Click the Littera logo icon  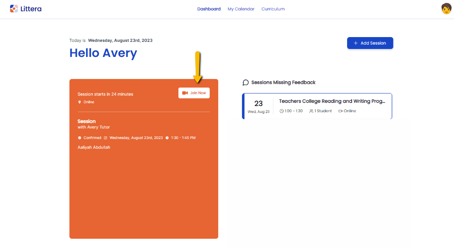click(x=14, y=9)
